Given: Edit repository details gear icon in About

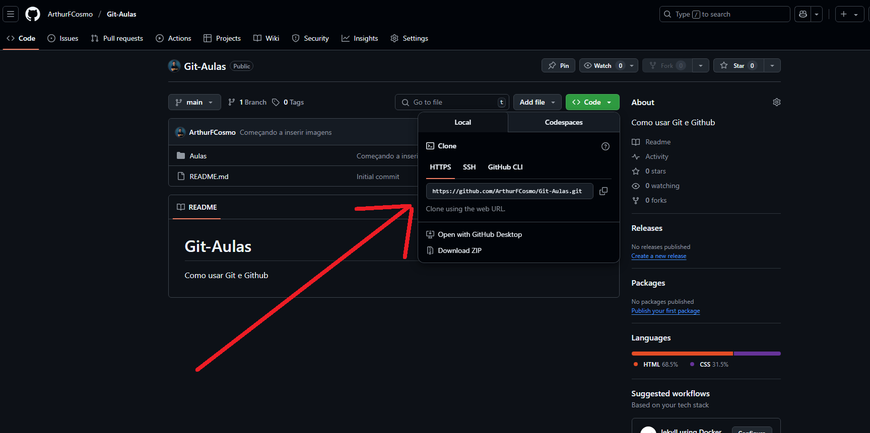Looking at the screenshot, I should click(x=777, y=102).
